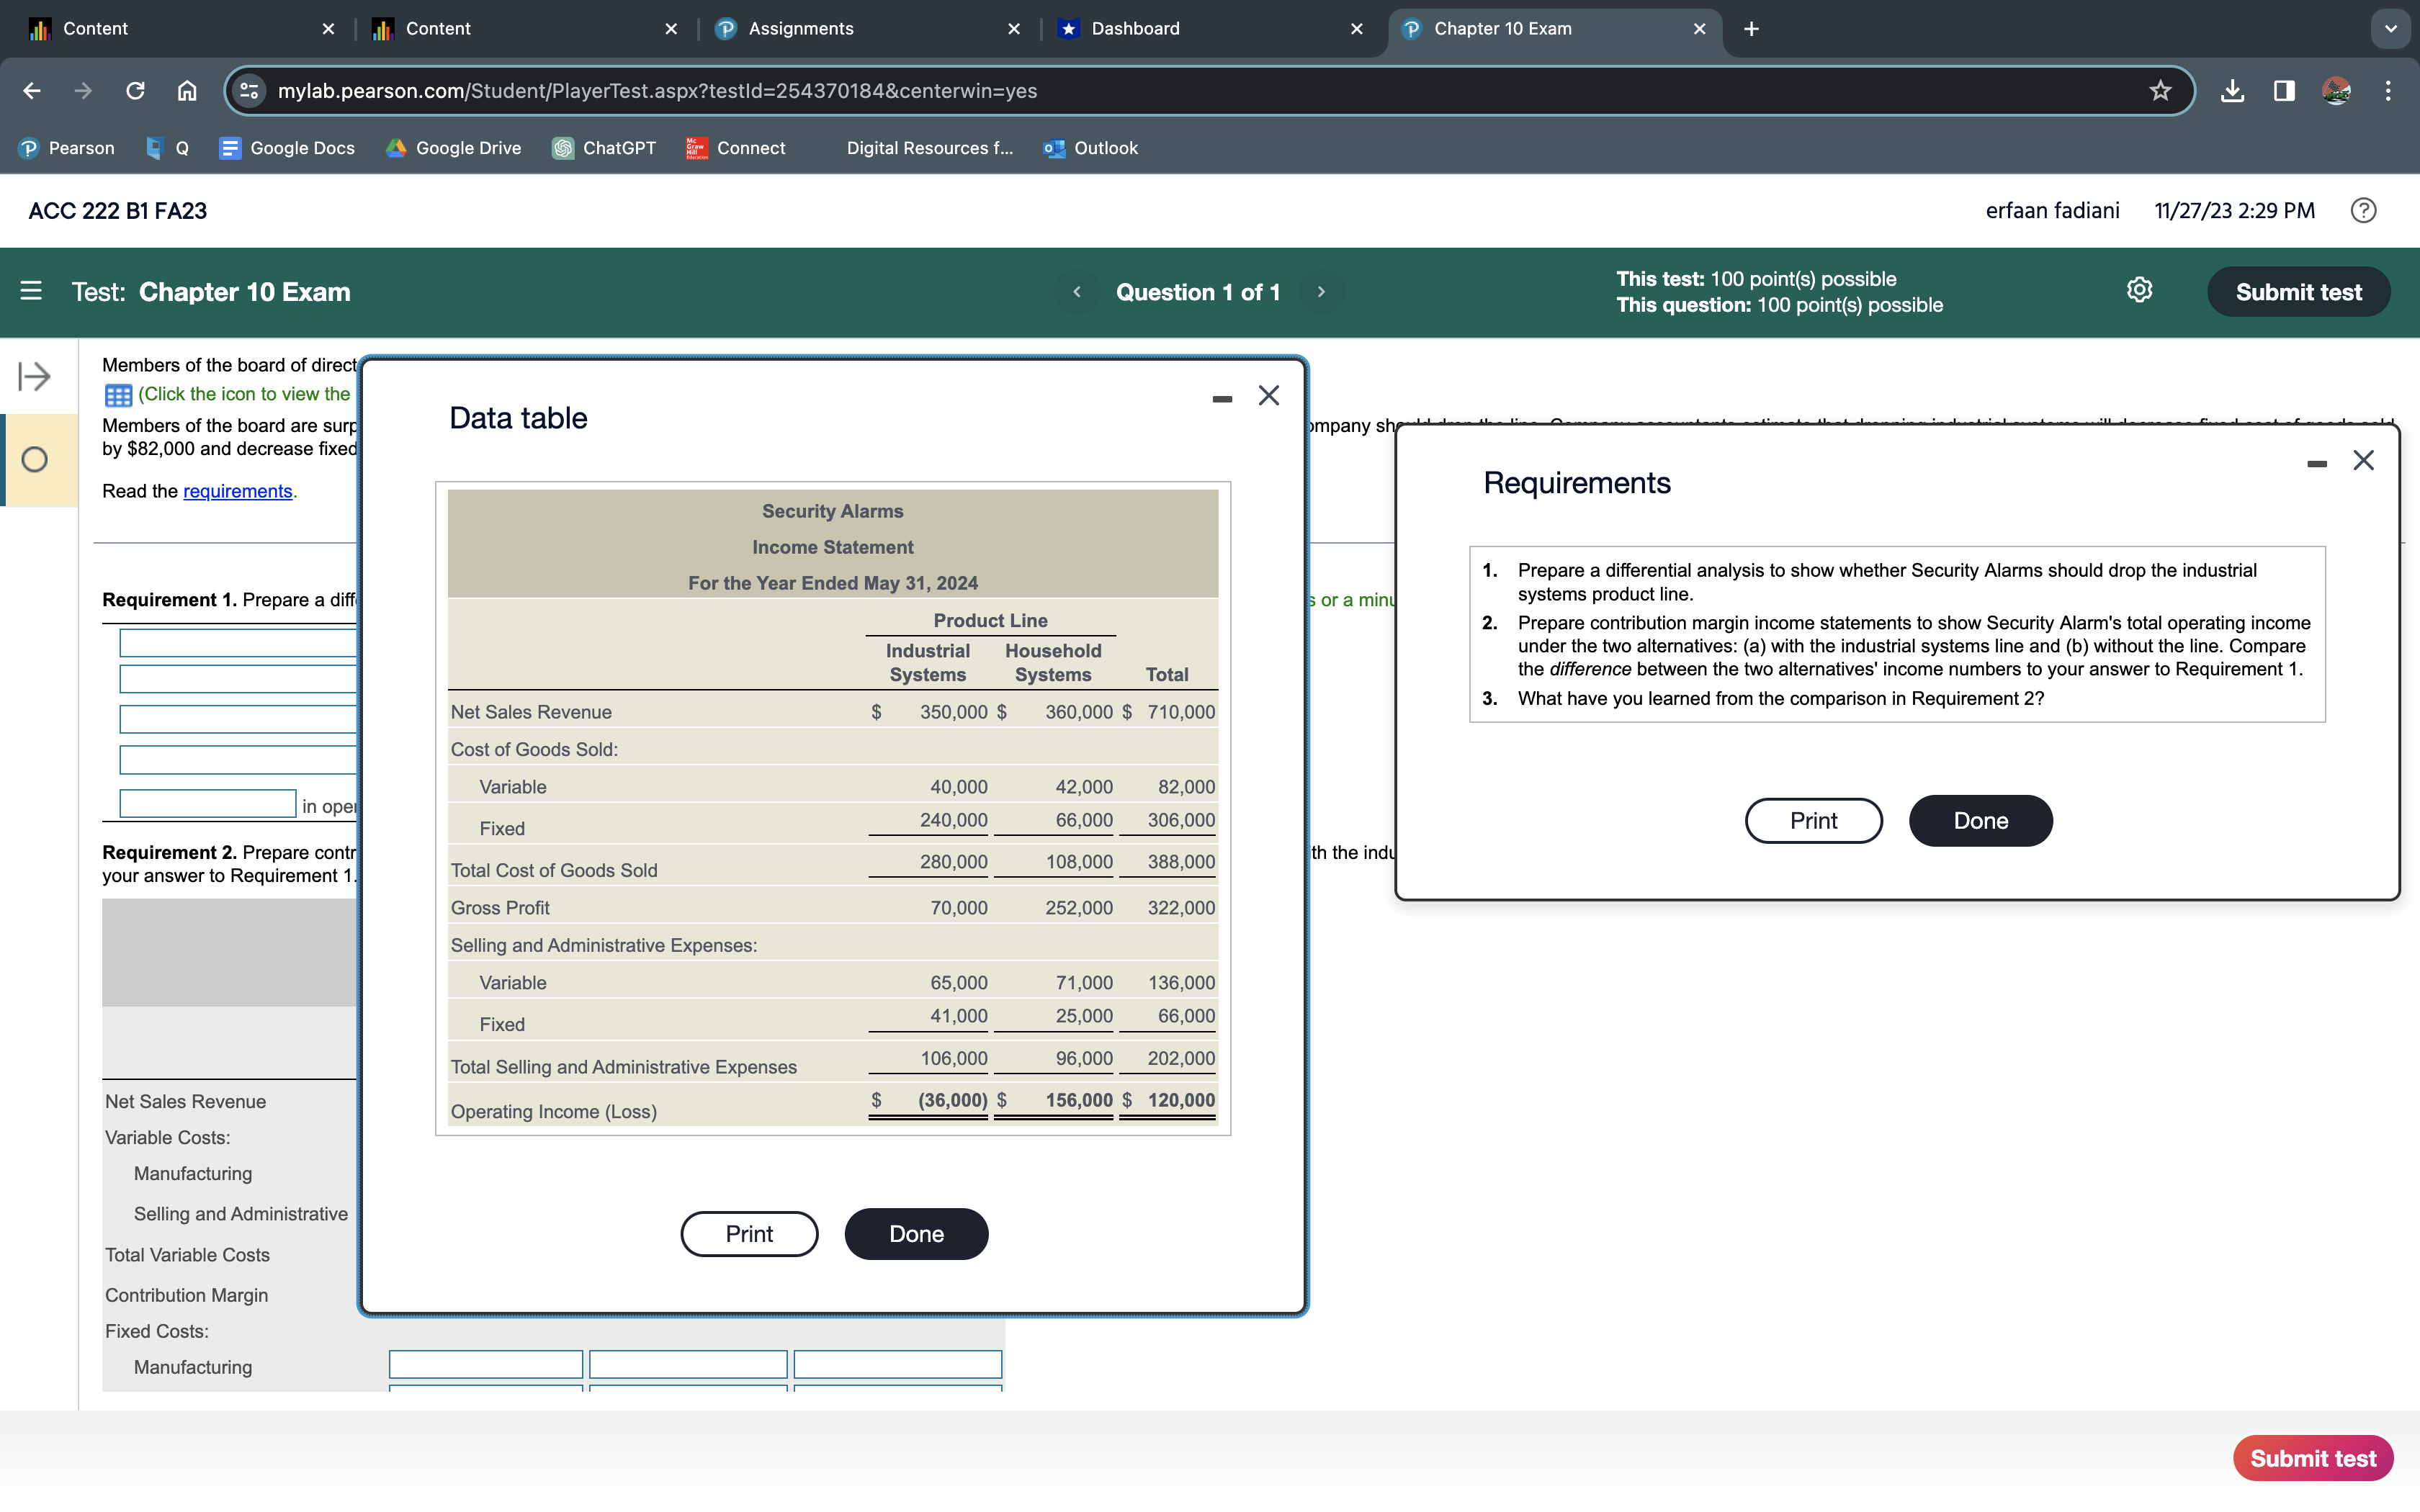Open the hamburger menu beside Test title

coord(31,291)
